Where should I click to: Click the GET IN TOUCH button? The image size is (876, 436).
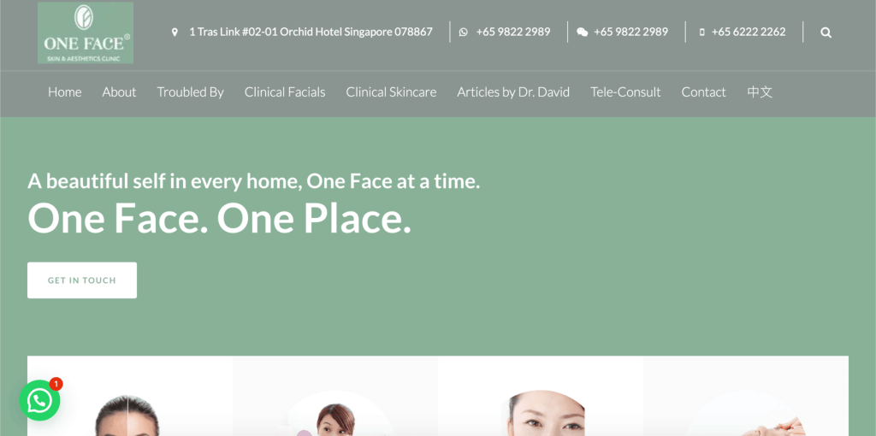coord(82,280)
